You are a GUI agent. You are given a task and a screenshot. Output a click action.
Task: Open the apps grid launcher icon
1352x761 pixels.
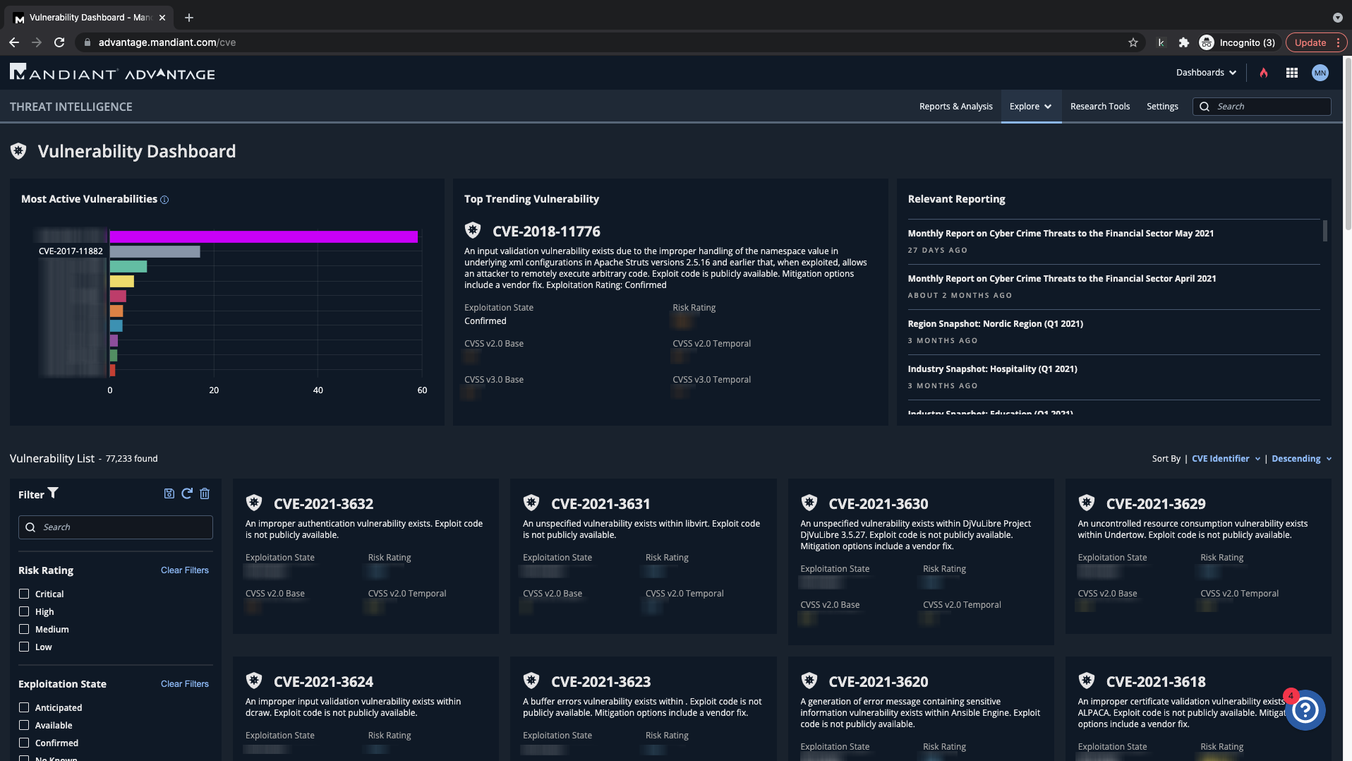pyautogui.click(x=1291, y=73)
